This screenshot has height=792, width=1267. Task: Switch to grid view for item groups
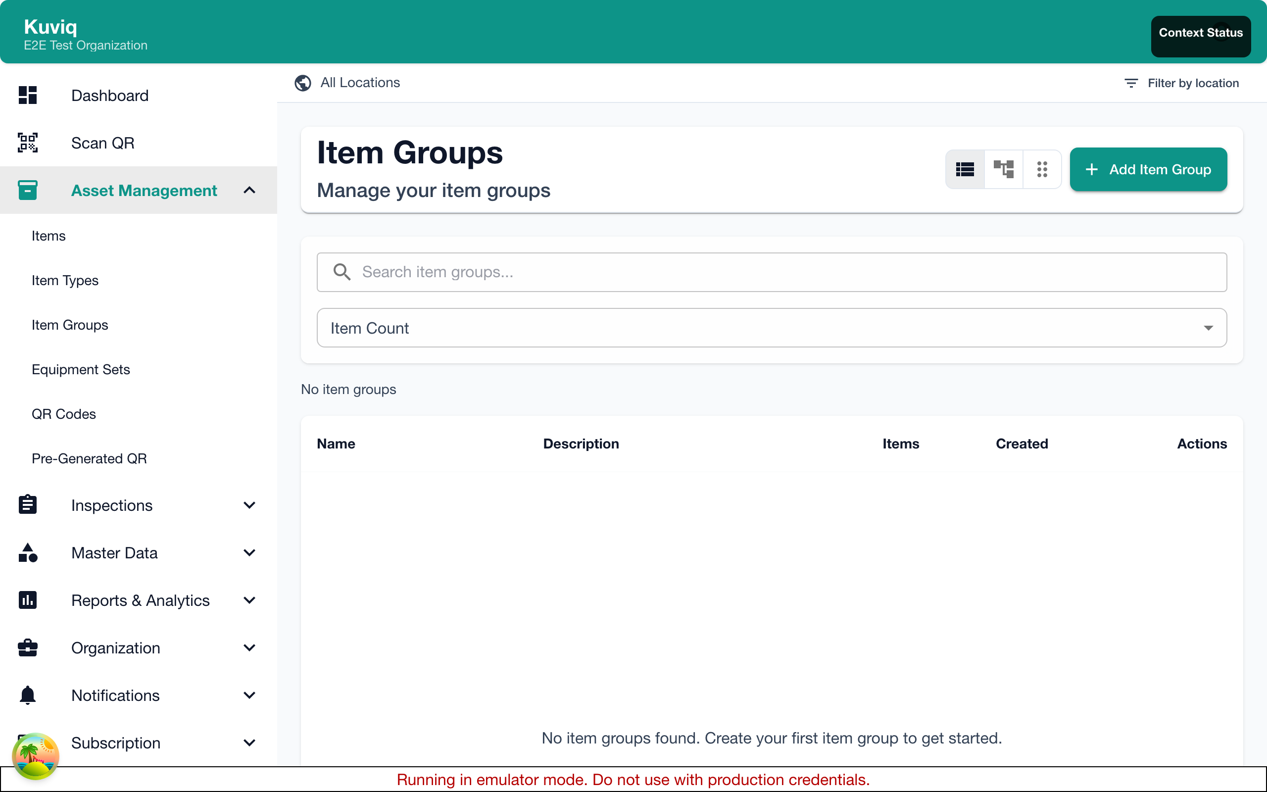coord(1042,169)
